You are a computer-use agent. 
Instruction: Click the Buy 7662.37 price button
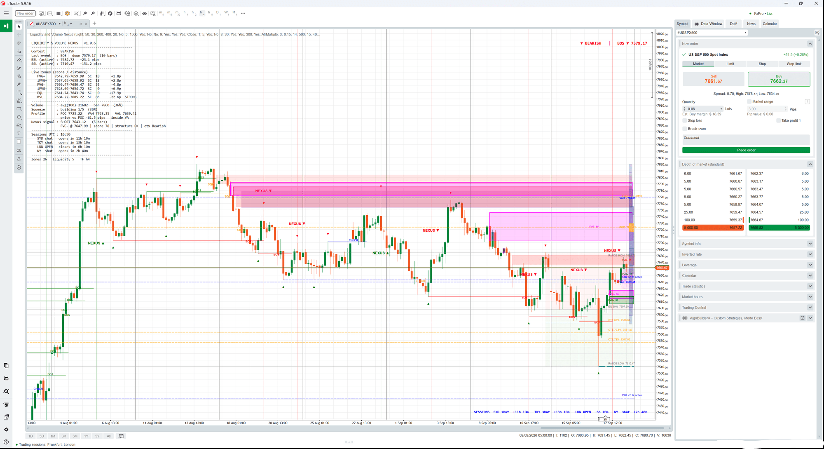tap(779, 79)
